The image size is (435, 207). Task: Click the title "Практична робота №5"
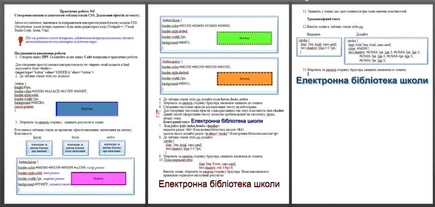click(x=77, y=12)
